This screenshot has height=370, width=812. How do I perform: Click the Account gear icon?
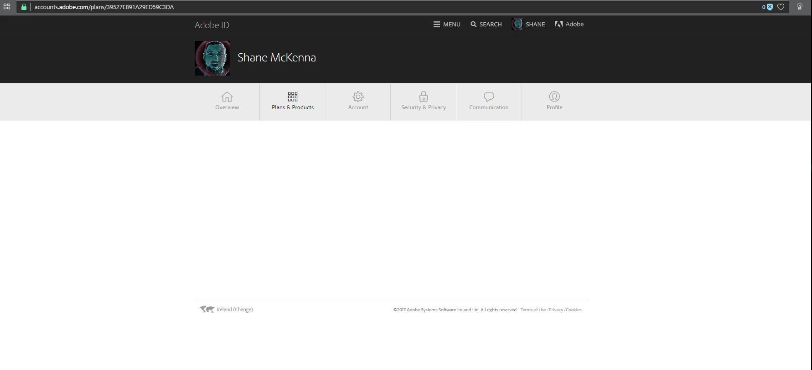point(358,96)
